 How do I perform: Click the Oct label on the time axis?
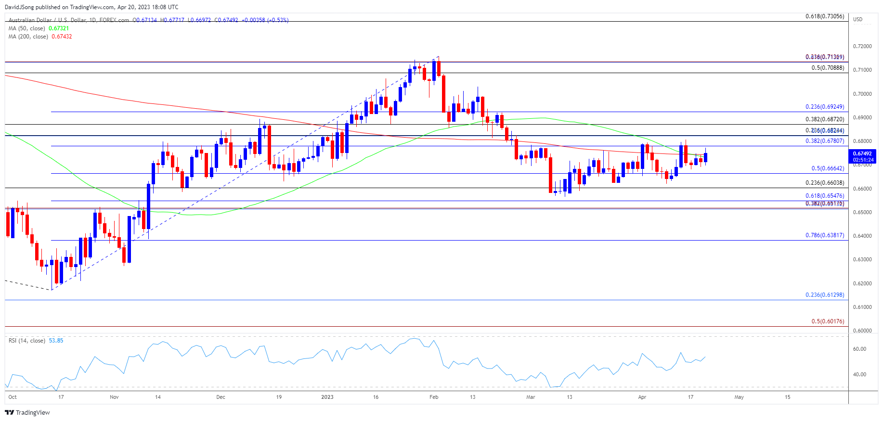13,397
